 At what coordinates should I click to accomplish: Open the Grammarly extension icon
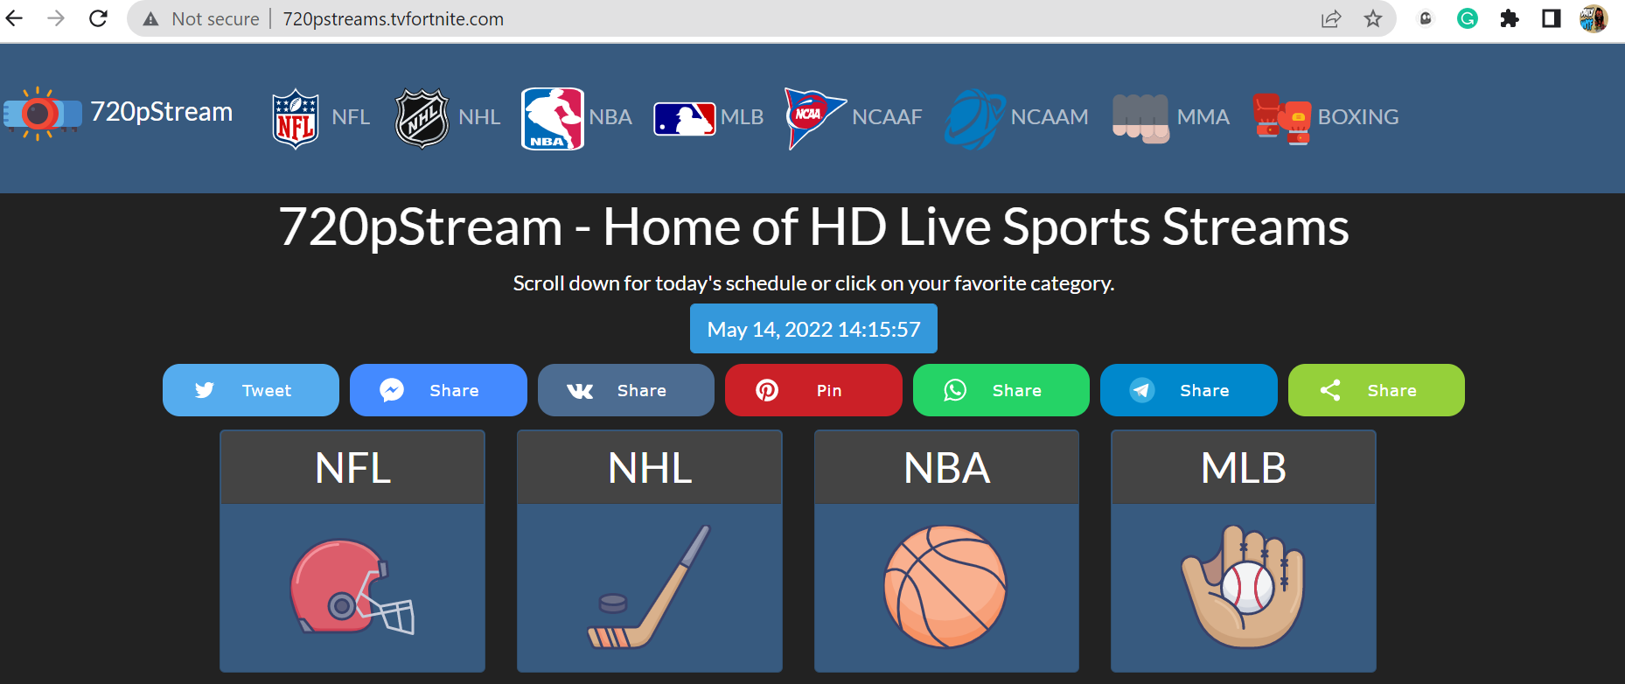(x=1468, y=18)
